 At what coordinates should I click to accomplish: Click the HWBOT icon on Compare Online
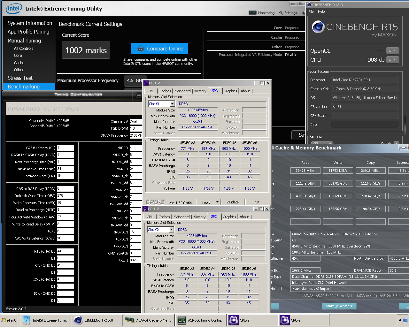pos(140,49)
